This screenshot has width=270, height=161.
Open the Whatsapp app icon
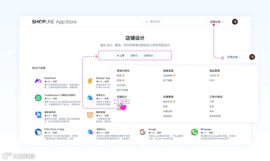coord(194,132)
